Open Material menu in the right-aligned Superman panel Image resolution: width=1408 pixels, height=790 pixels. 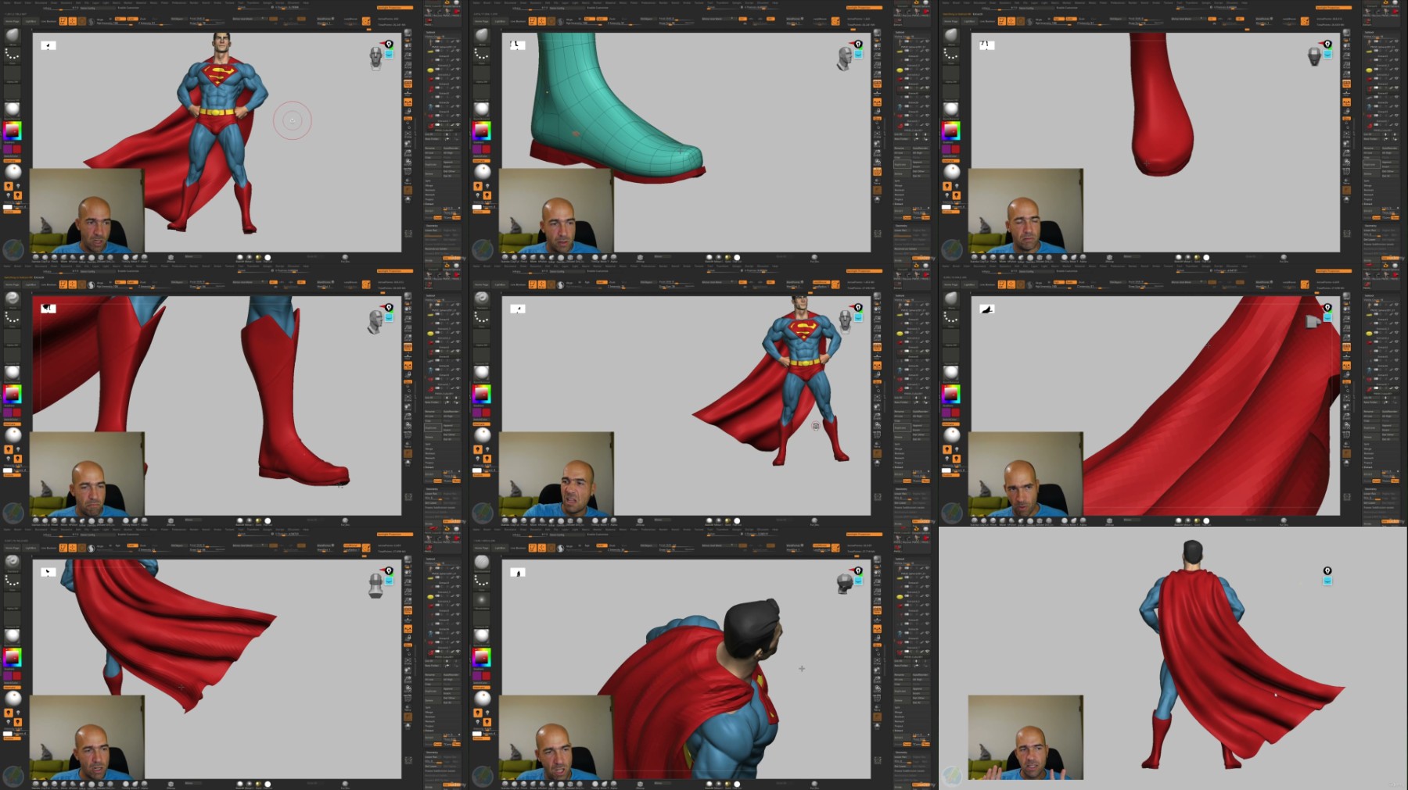[x=609, y=266]
